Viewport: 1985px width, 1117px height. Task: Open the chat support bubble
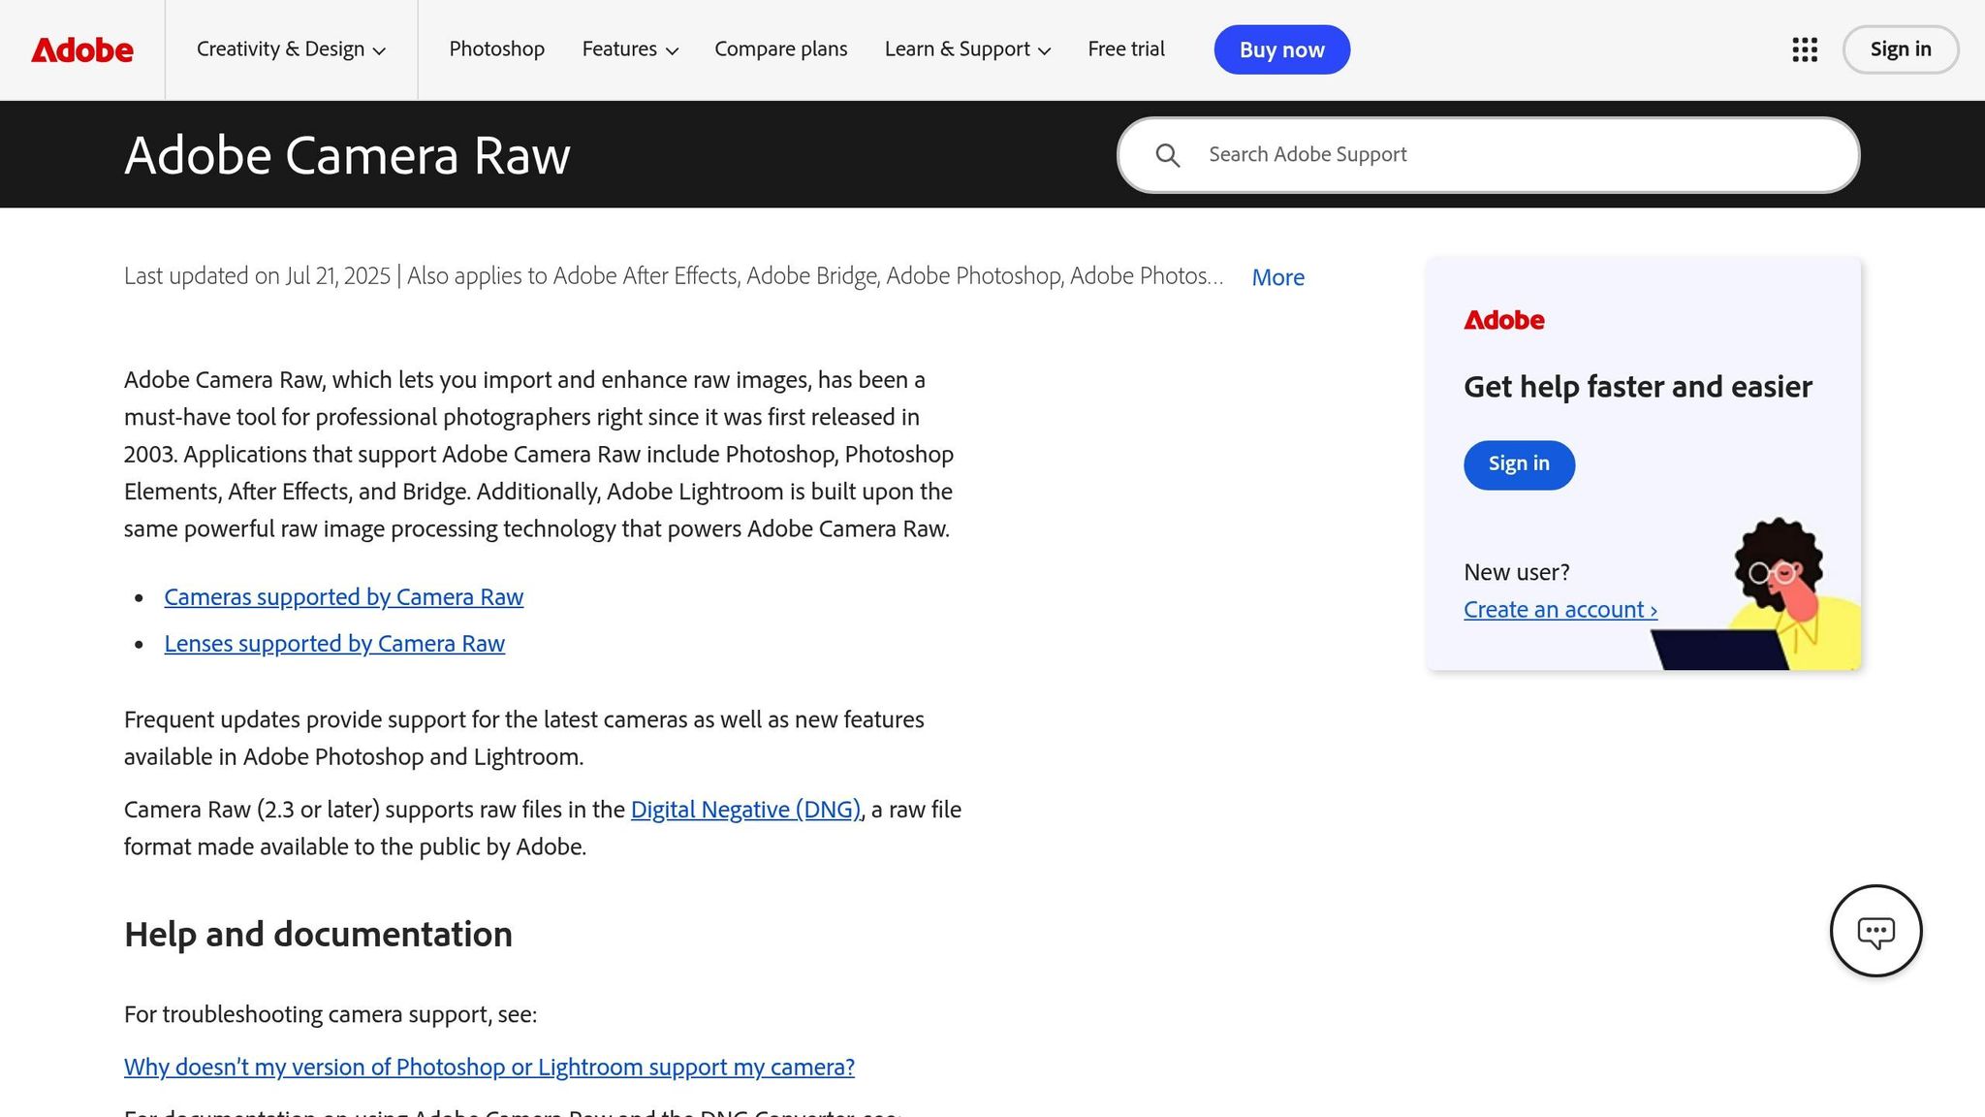[1876, 931]
